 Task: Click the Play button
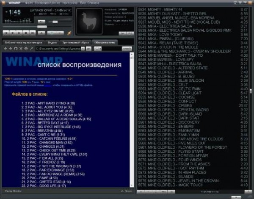[x=13, y=33]
